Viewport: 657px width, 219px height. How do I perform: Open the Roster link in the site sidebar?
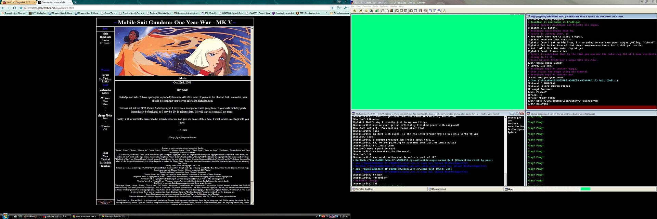(105, 40)
